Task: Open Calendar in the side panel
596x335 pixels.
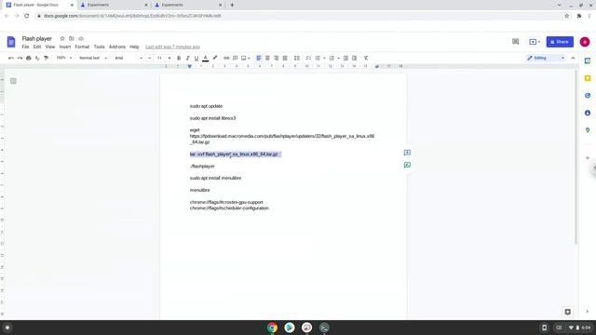Action: (588, 60)
